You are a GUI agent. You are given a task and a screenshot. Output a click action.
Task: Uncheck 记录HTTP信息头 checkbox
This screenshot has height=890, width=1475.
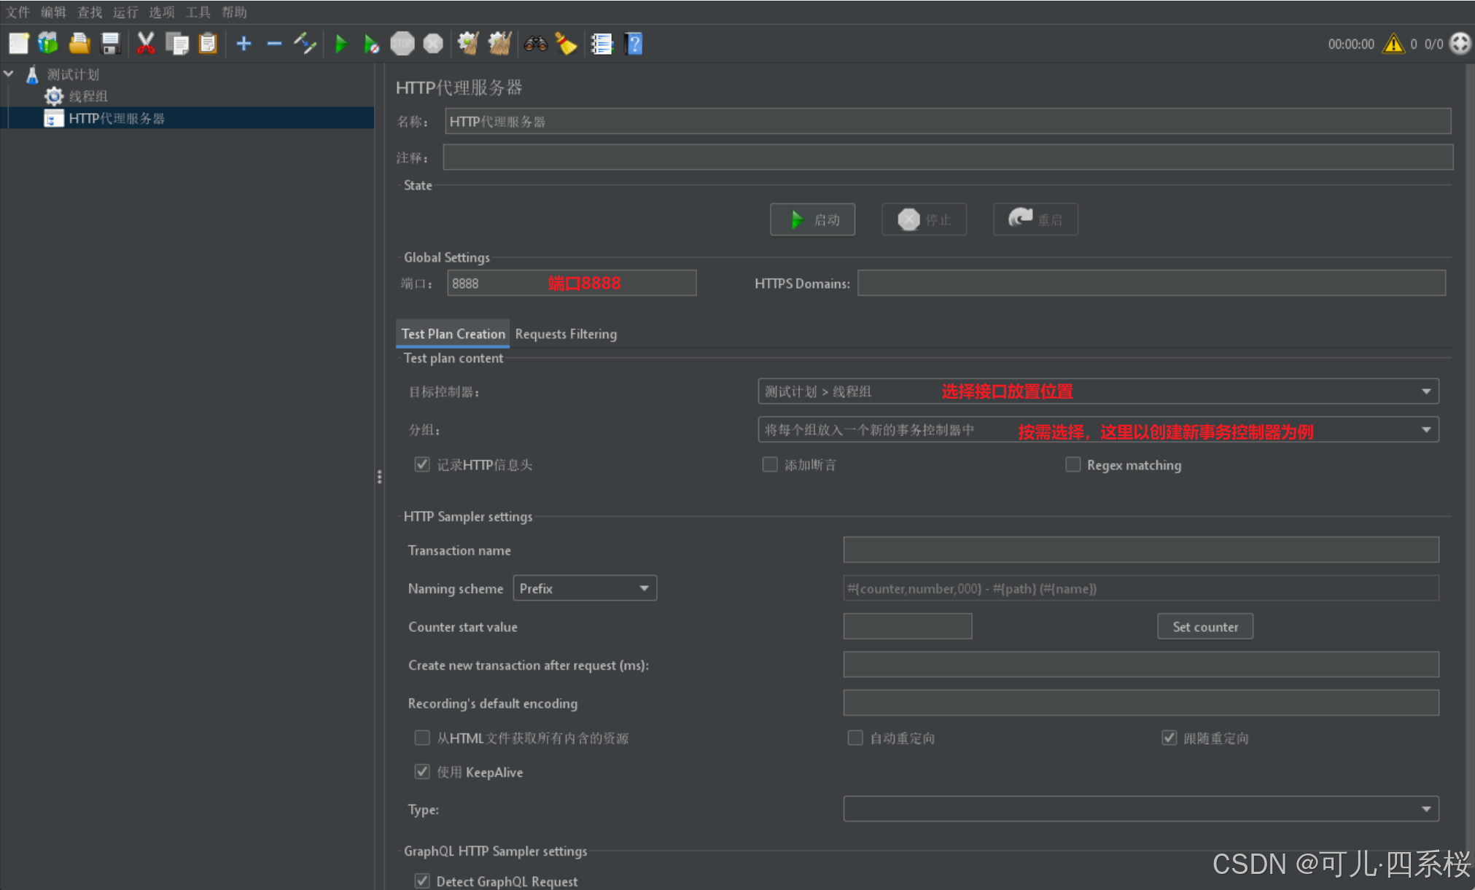coord(422,464)
